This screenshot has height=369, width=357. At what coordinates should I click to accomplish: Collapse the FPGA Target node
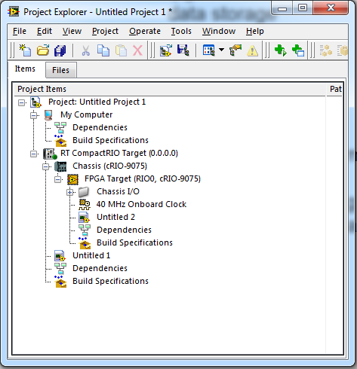(58, 179)
